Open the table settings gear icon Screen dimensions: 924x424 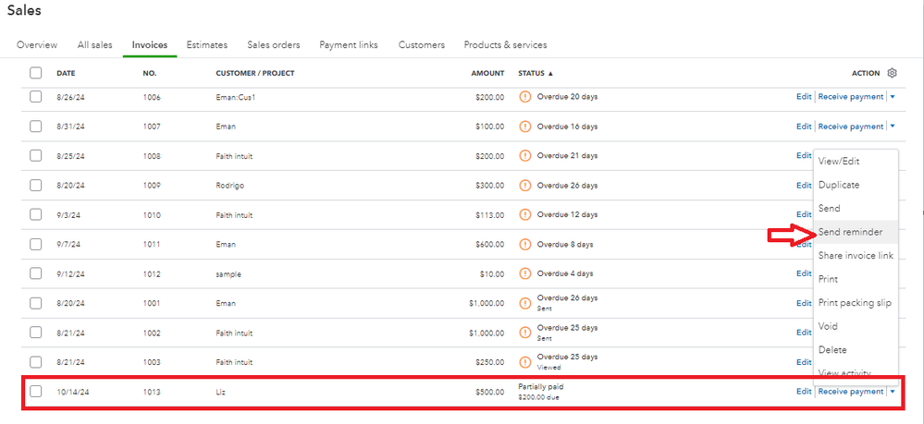[892, 73]
